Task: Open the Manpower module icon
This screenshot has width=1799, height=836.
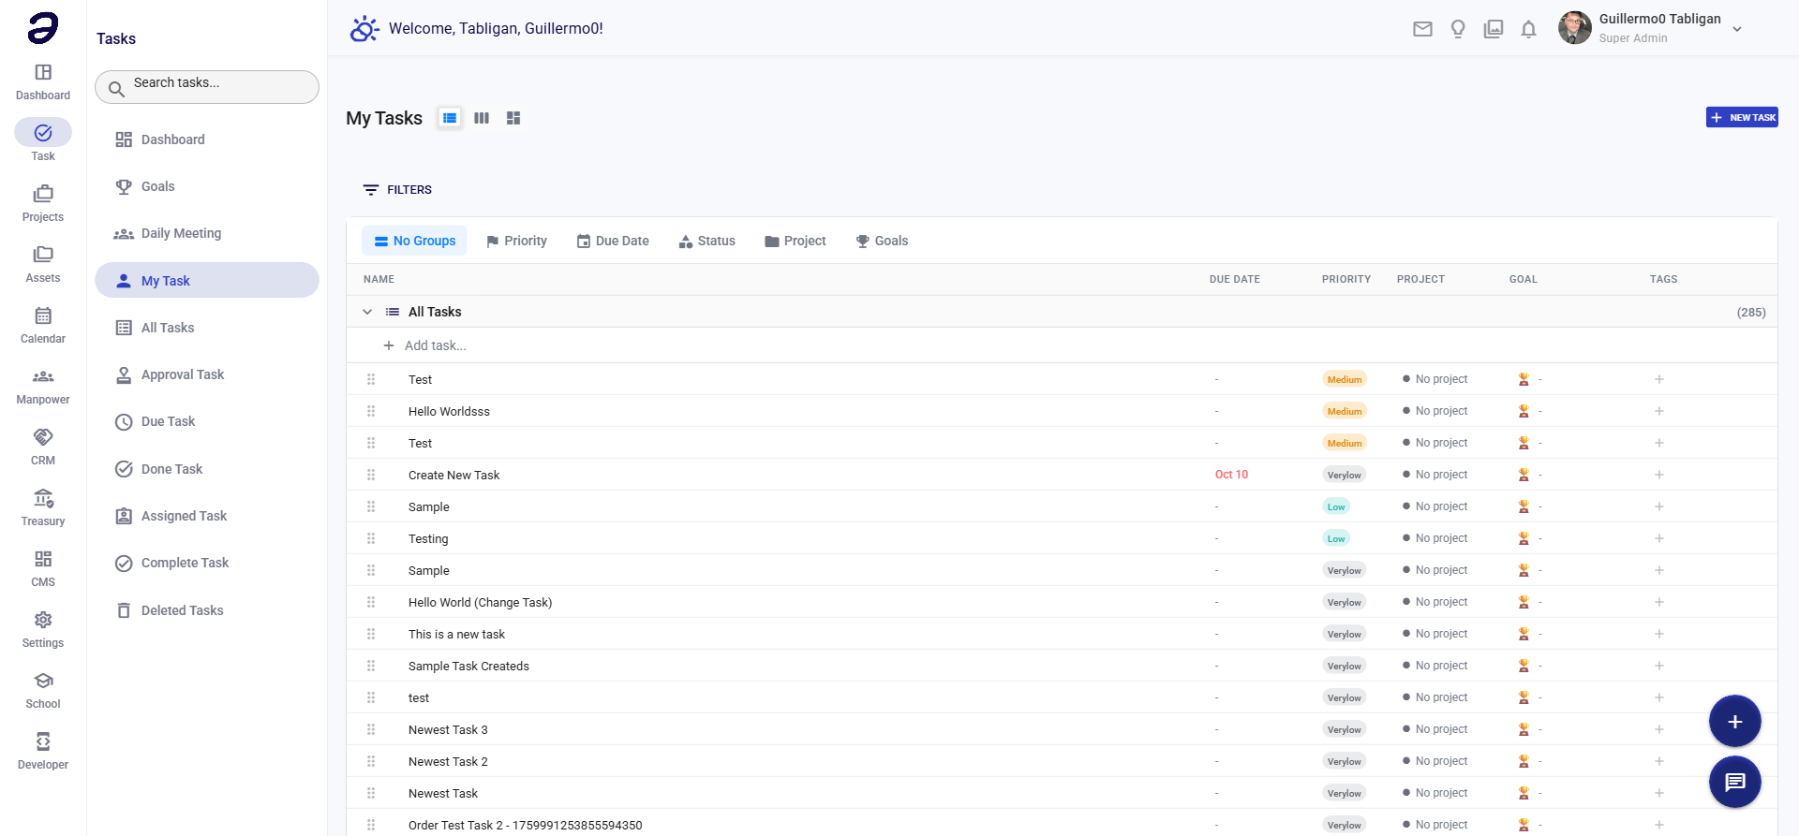Action: [43, 376]
